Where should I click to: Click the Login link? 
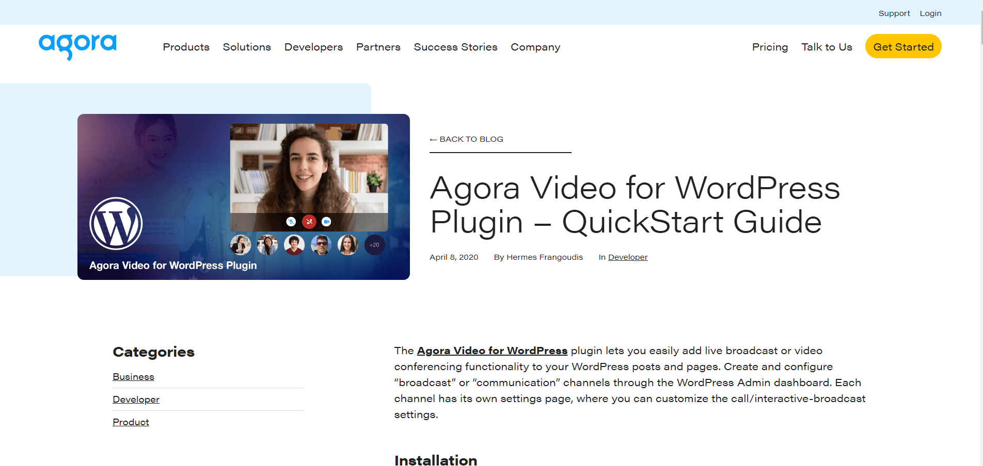point(930,13)
